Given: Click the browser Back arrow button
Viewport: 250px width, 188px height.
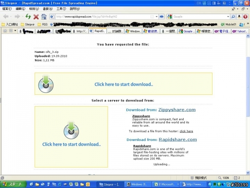Looking at the screenshot, I should [x=6, y=16].
